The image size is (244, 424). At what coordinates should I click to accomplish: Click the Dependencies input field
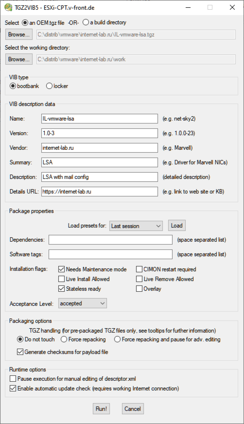coord(111,240)
